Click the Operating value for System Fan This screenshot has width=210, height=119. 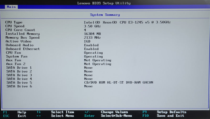[93, 56]
